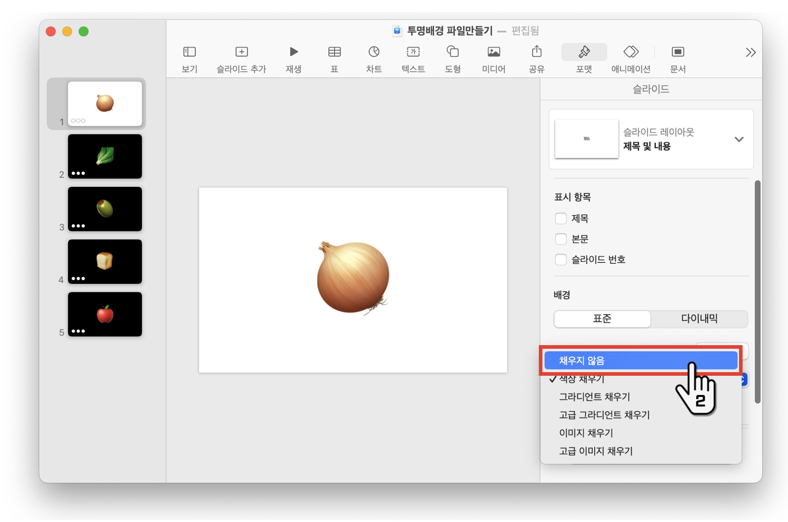This screenshot has width=788, height=522.
Task: Select slide 5 apple thumbnail
Action: pos(104,314)
